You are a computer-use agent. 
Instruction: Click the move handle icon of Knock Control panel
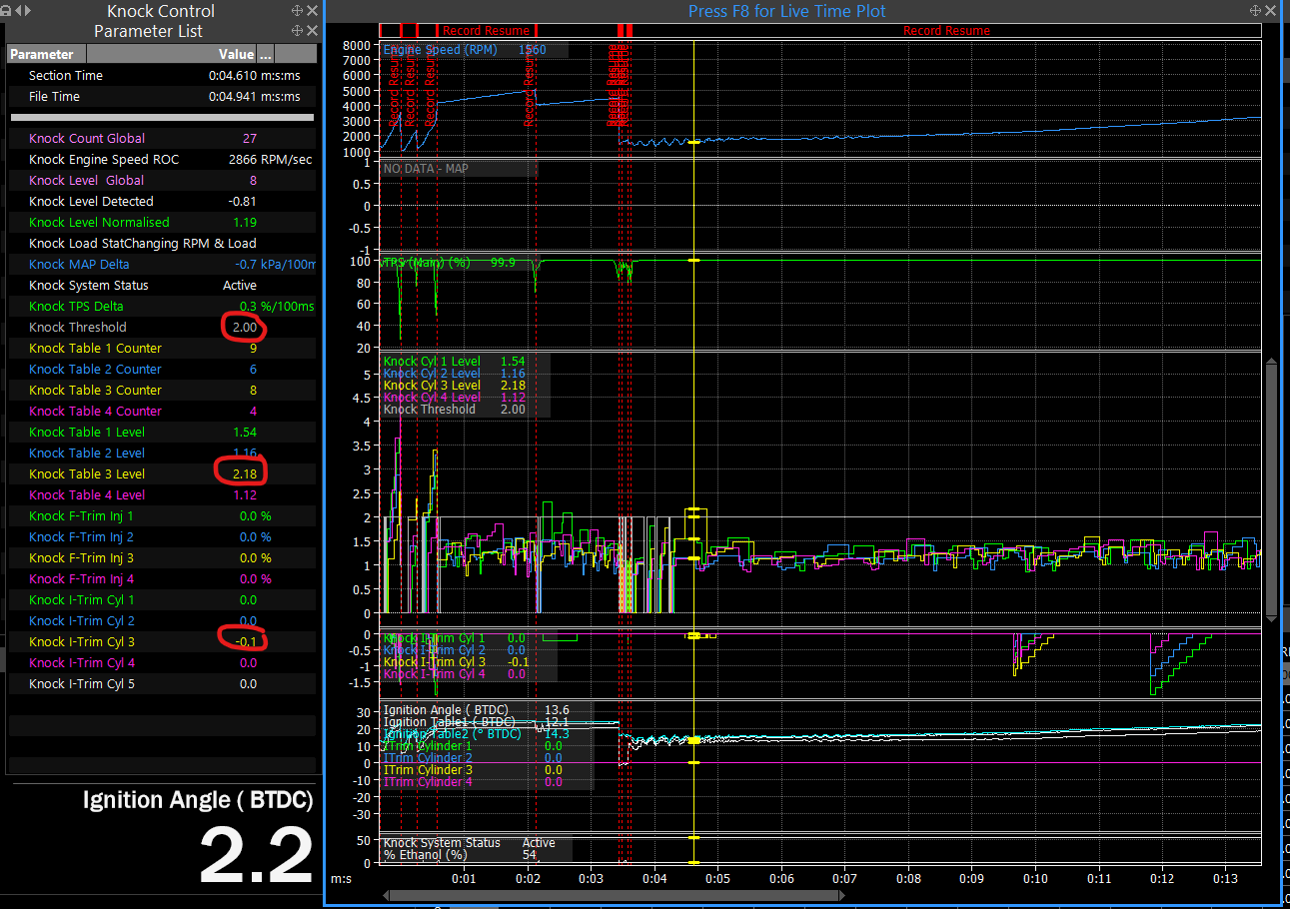point(297,10)
